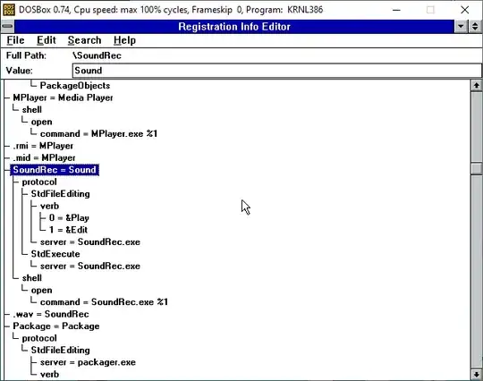Select the PackageObjects tree entry

click(75, 86)
